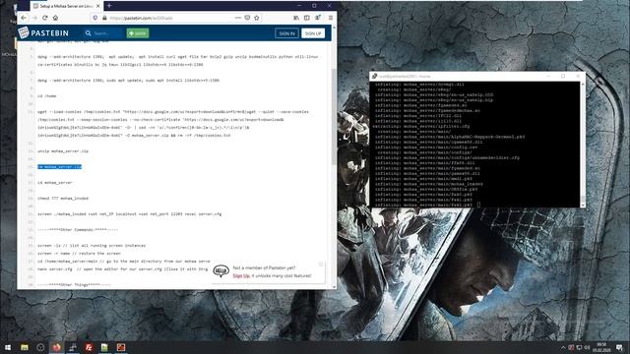The height and width of the screenshot is (354, 630).
Task: Show site security padlock info
Action: pos(104,18)
